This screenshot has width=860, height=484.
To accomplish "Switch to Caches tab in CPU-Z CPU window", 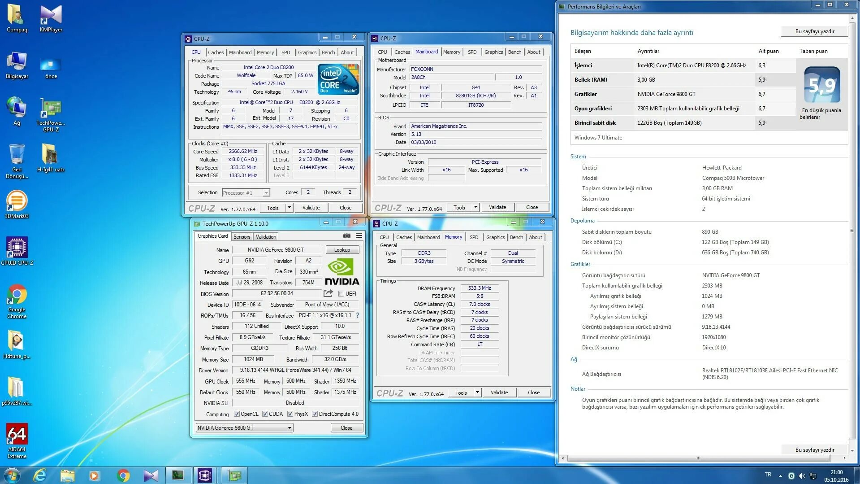I will pos(216,52).
